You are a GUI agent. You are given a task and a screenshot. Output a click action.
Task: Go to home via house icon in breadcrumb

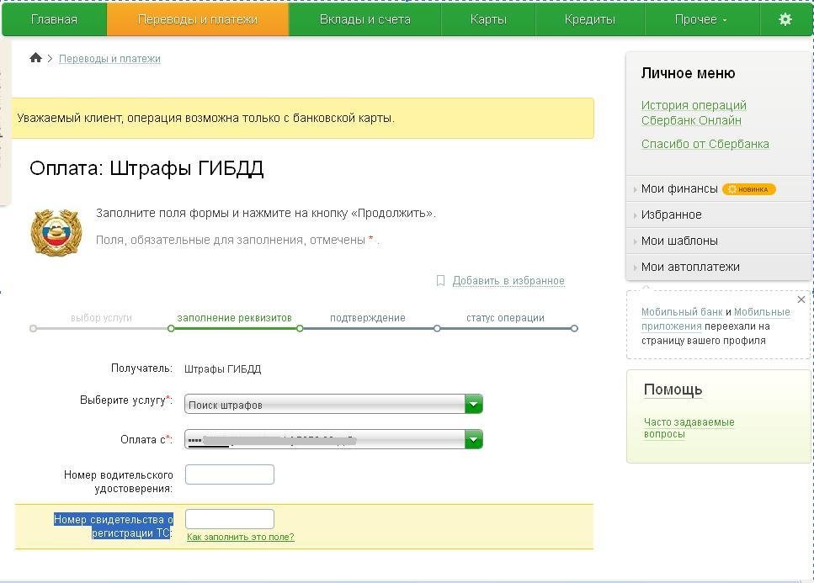[x=36, y=57]
